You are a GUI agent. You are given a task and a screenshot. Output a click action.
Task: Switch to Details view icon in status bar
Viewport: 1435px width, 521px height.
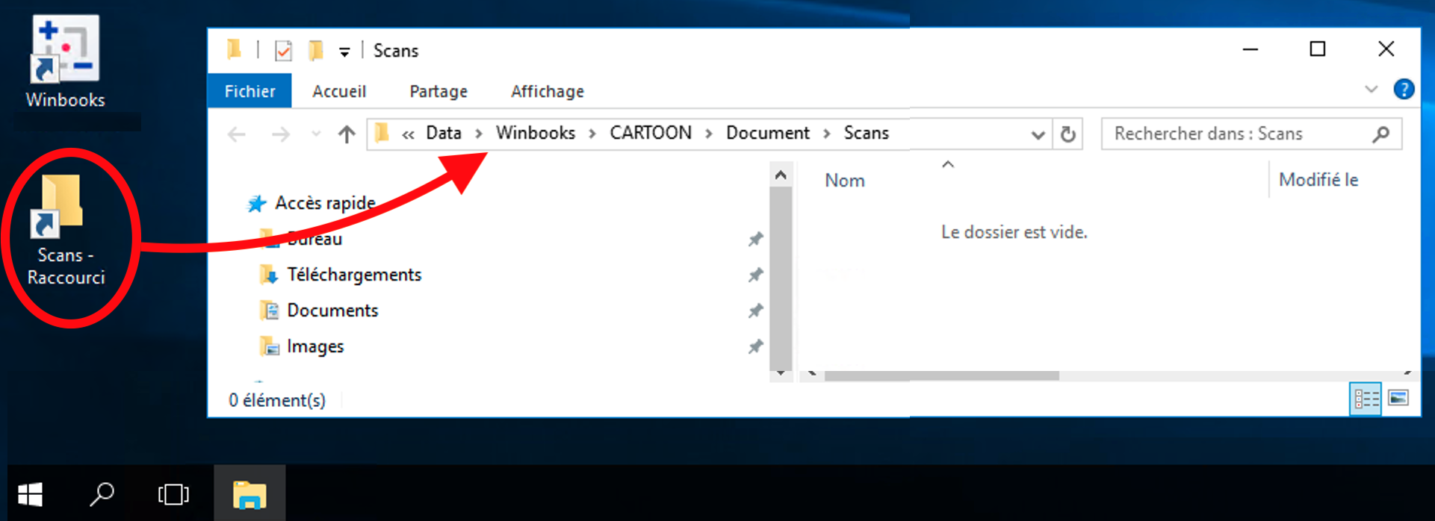1366,399
